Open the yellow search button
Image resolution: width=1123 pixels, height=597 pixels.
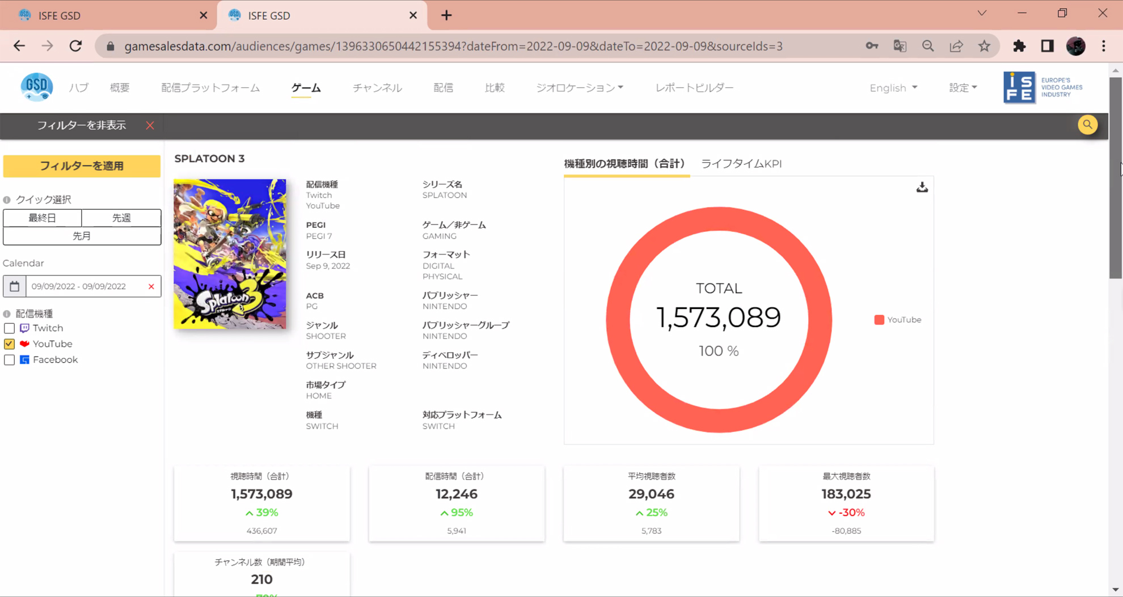coord(1087,125)
